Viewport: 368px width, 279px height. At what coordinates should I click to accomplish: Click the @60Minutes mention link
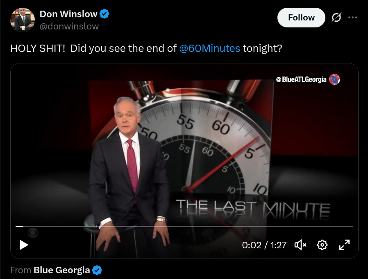point(209,49)
